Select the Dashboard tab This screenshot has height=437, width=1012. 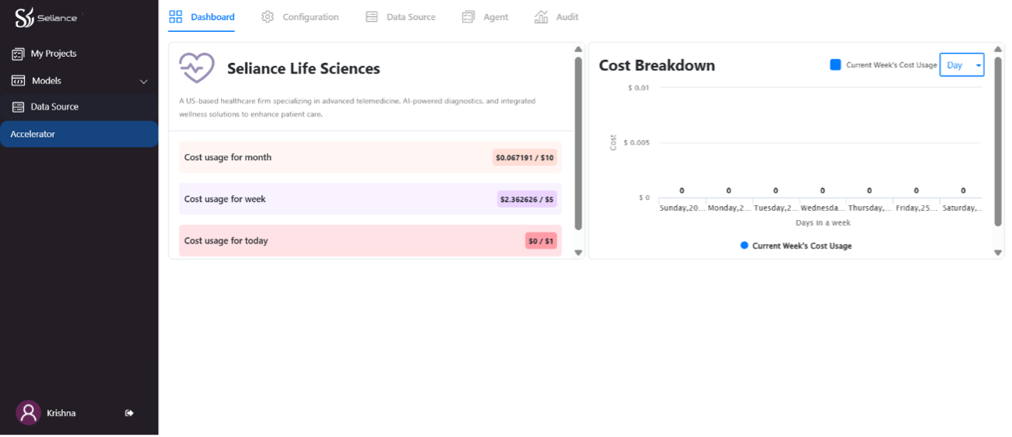pos(201,17)
